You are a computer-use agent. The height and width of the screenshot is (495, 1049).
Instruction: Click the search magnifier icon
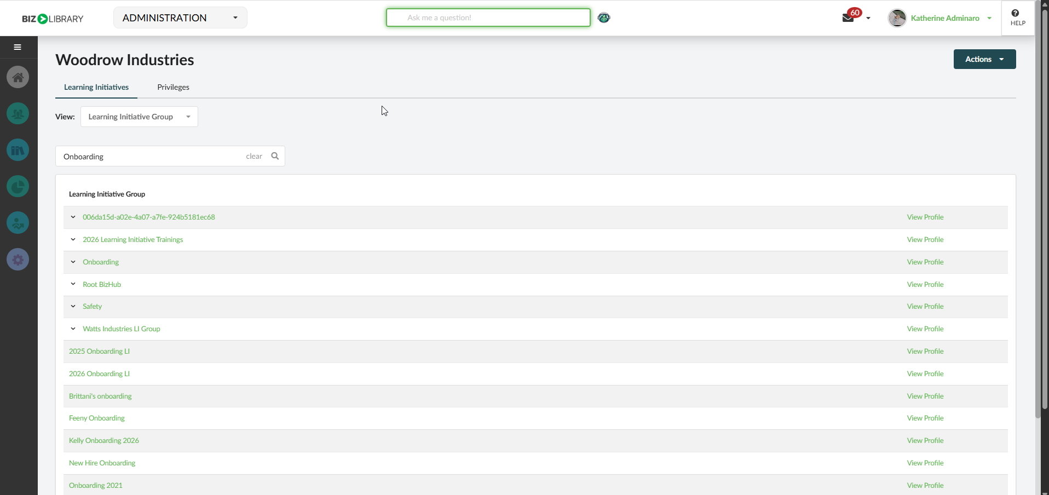coord(275,156)
